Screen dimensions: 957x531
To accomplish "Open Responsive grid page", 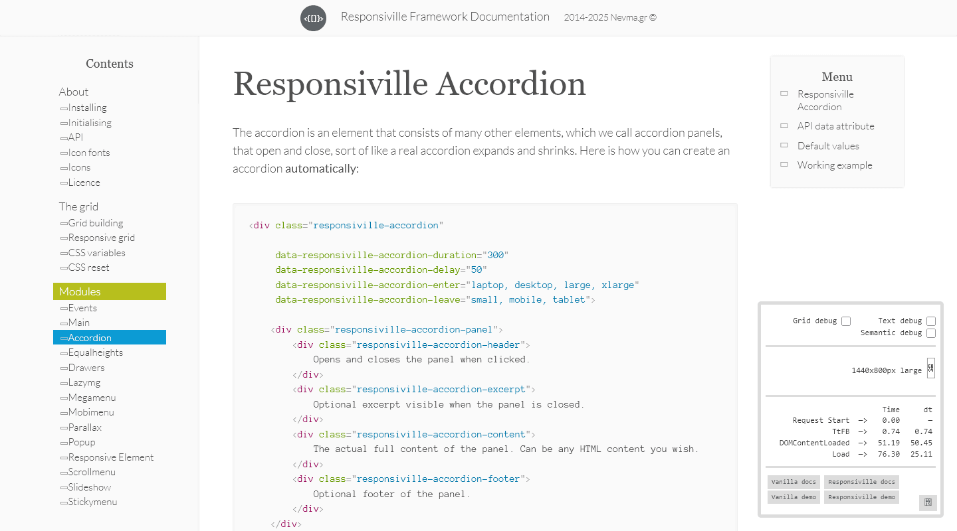I will tap(101, 238).
